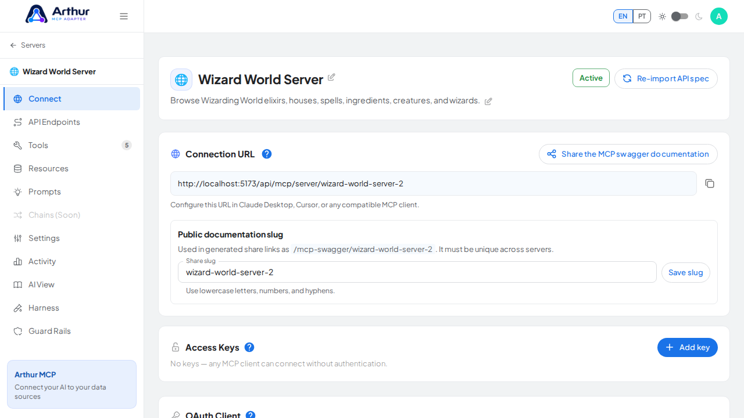
Task: Click the Save slug button
Action: [686, 272]
